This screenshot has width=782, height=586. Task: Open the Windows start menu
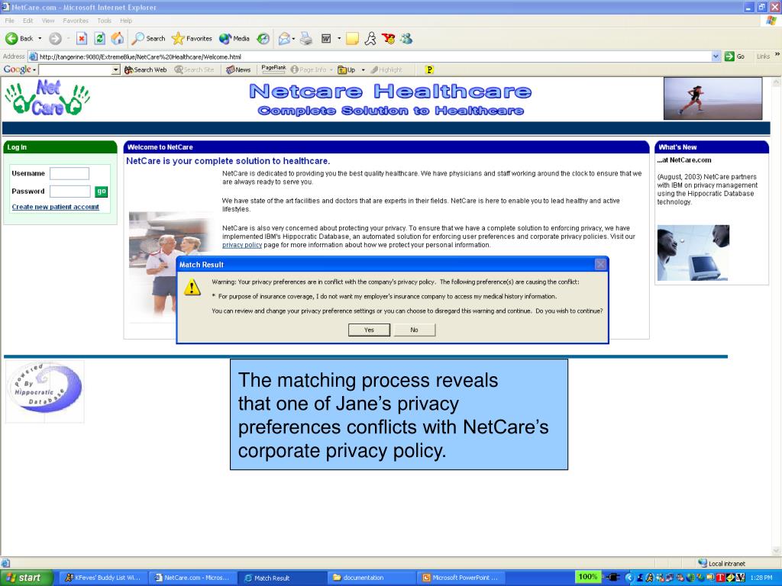pyautogui.click(x=27, y=578)
